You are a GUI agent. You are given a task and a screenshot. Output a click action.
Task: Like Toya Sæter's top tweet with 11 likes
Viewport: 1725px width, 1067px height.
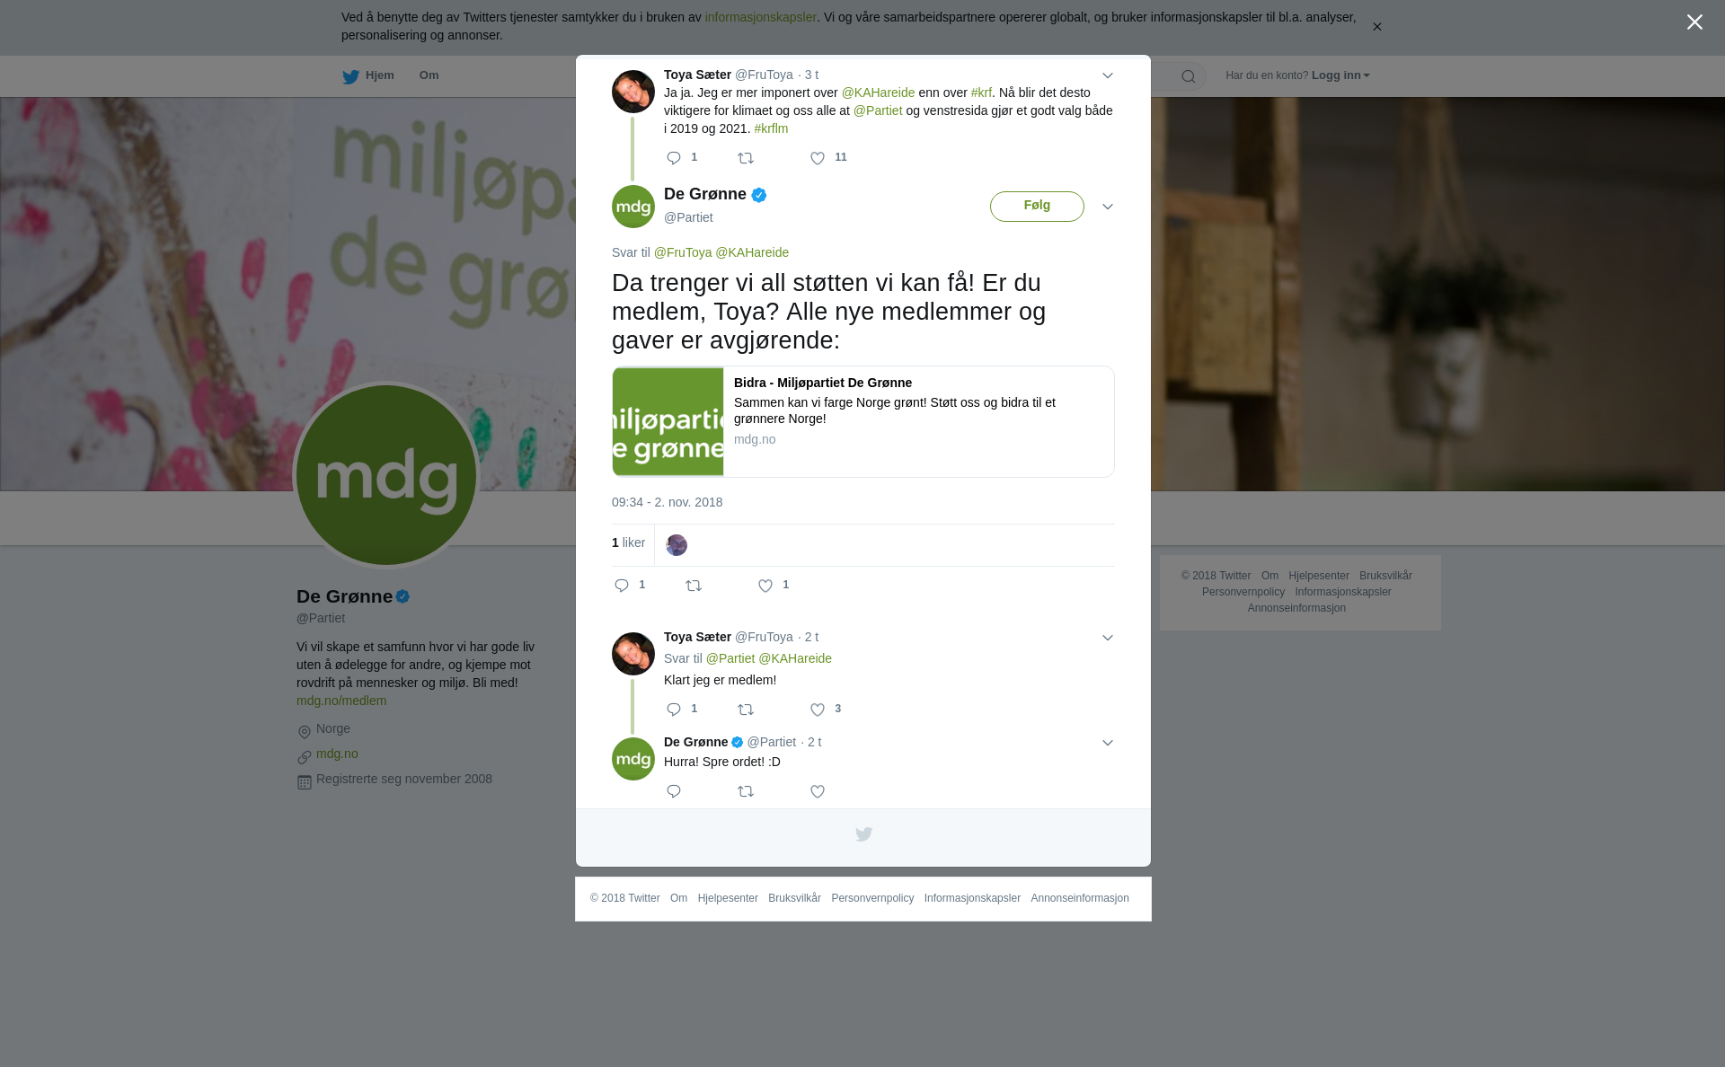[x=818, y=159]
